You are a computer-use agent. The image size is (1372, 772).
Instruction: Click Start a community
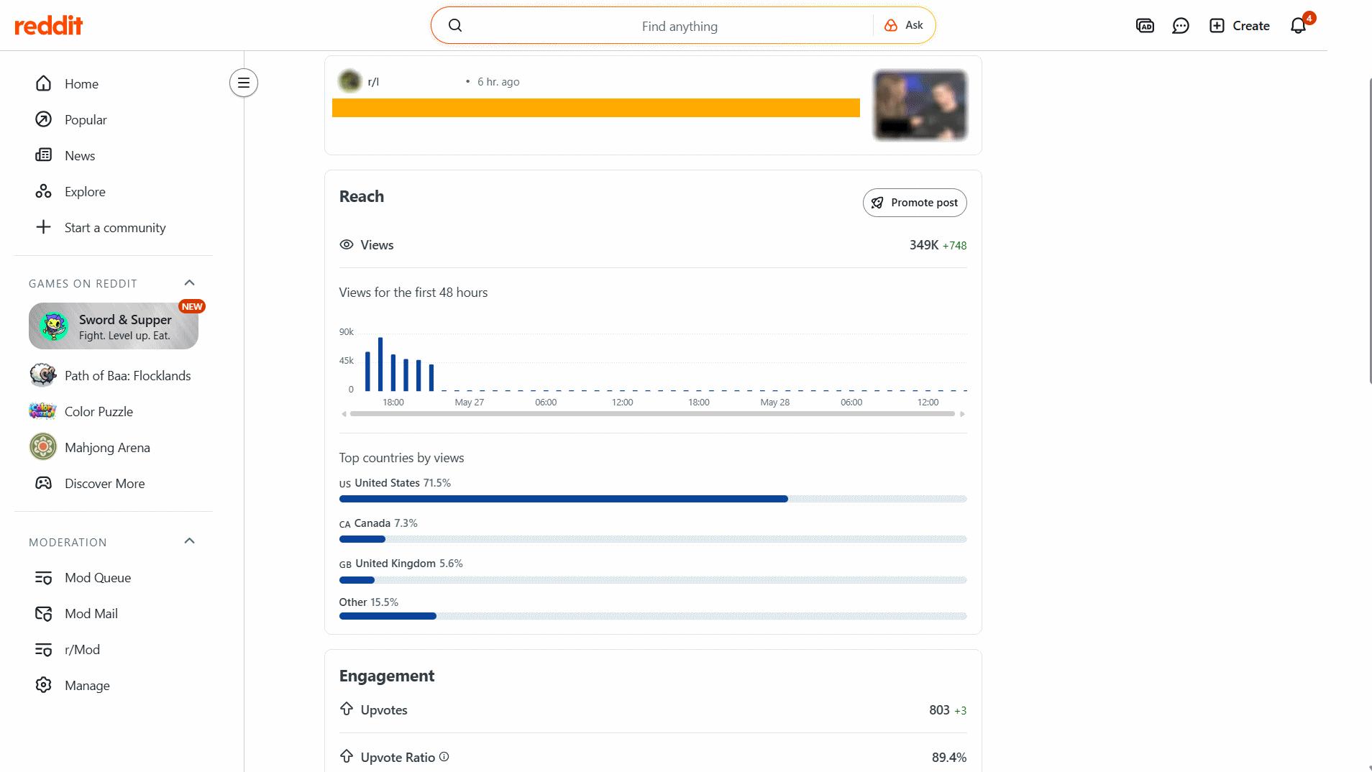(x=114, y=227)
